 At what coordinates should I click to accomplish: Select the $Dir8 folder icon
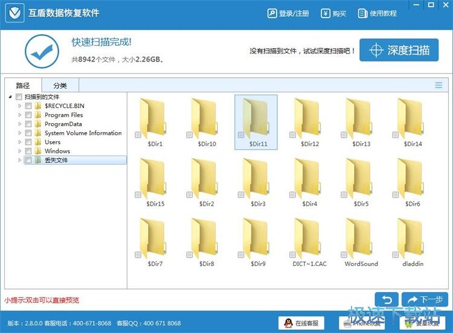[x=204, y=238]
